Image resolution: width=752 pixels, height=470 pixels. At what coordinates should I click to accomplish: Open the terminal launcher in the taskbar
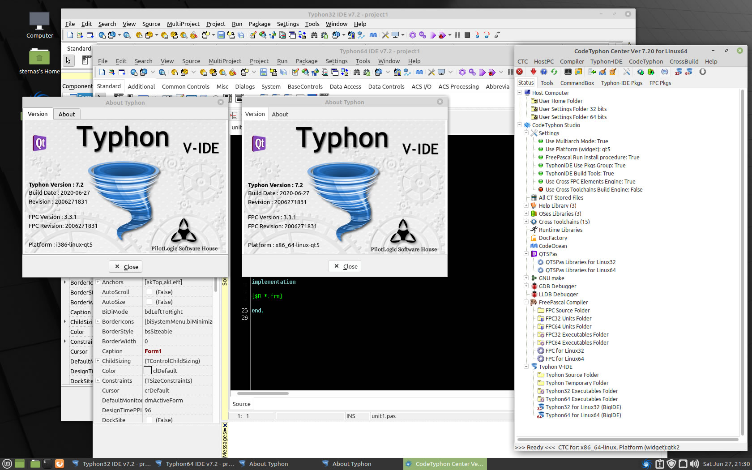pos(47,464)
